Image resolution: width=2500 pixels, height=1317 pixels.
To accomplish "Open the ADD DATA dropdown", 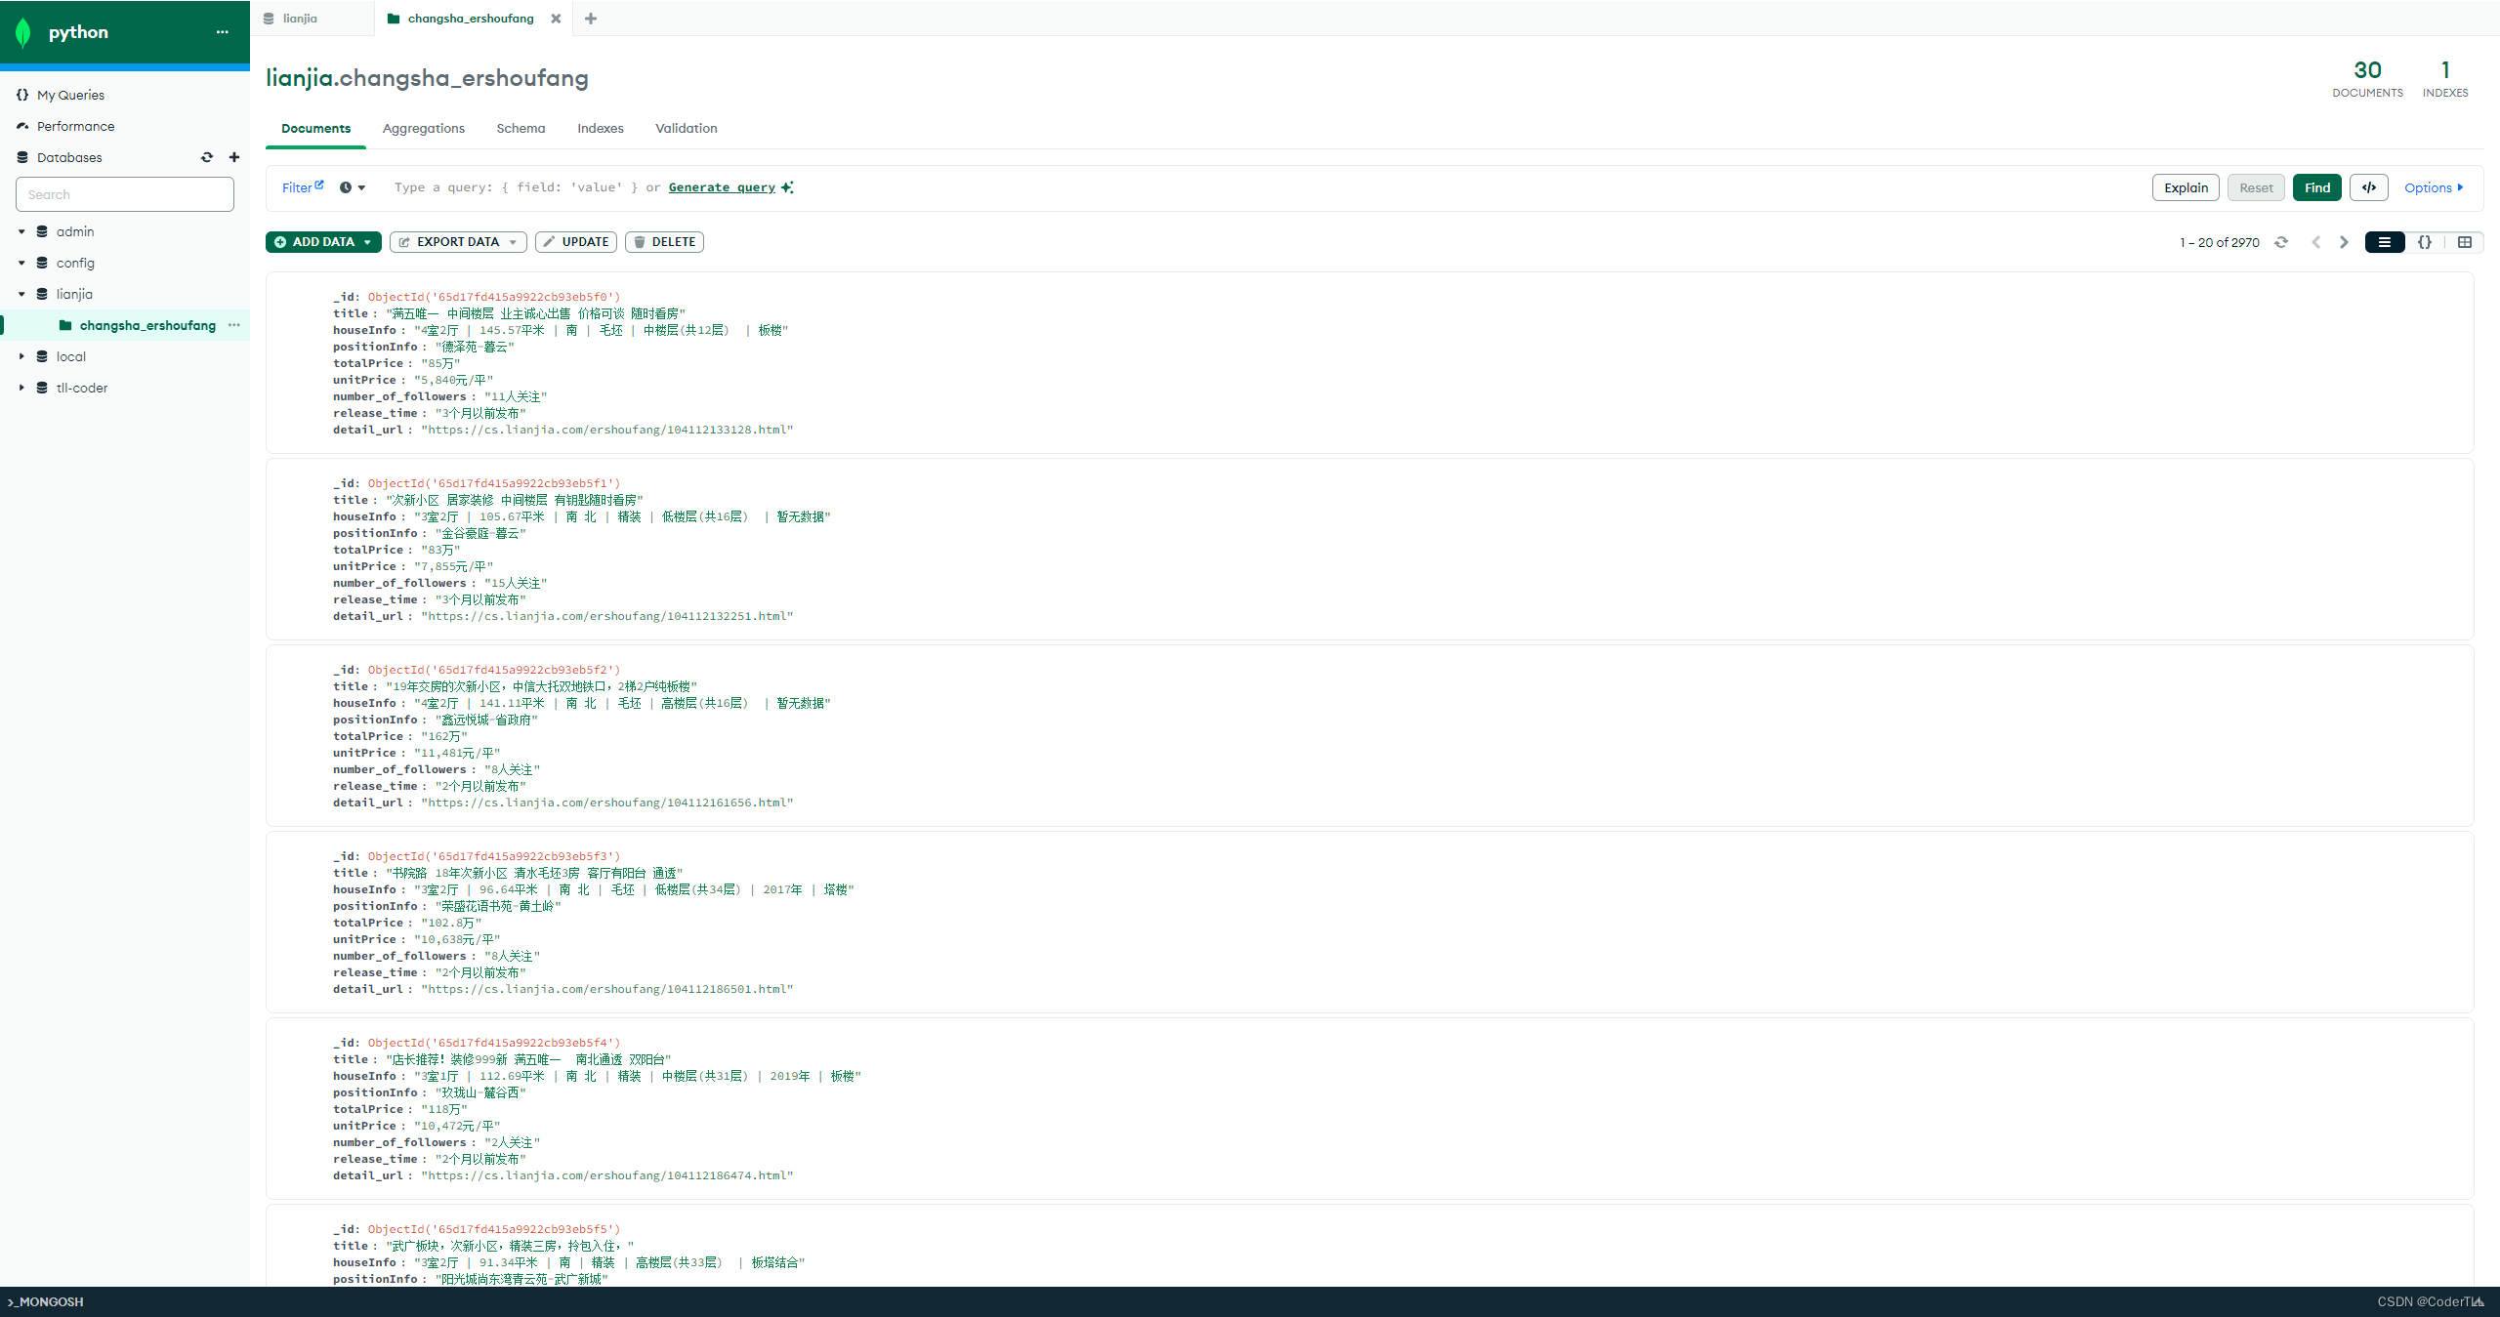I will coord(323,242).
